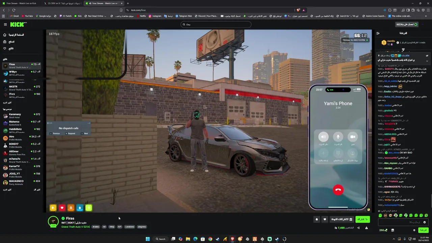Select the Arabic stream tag

click(96, 227)
